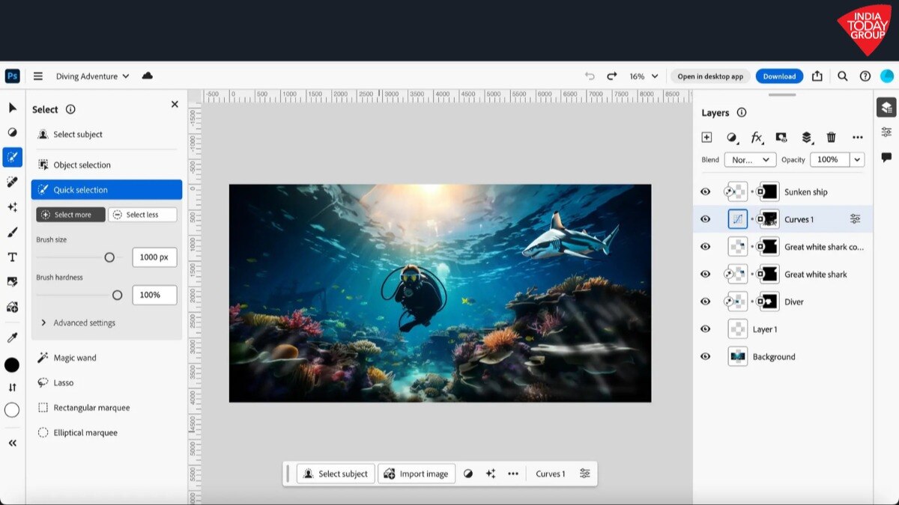
Task: Click the Download button
Action: pos(779,76)
